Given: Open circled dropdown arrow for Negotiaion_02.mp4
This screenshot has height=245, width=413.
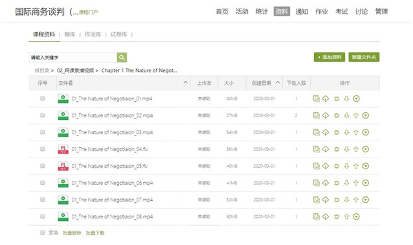Looking at the screenshot, I should [365, 115].
